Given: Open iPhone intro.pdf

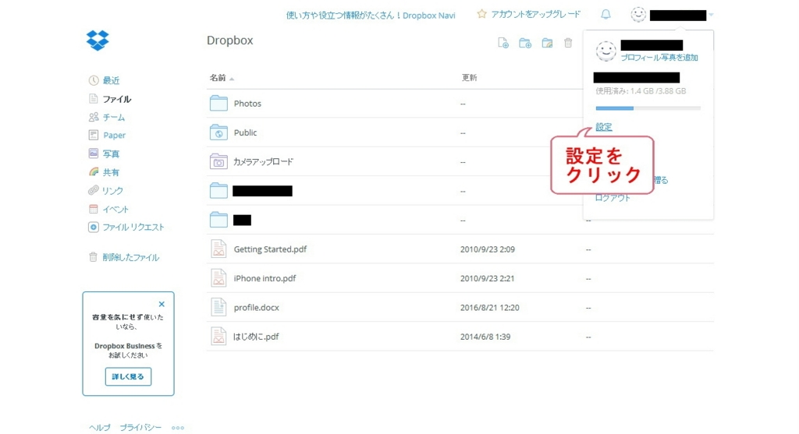Looking at the screenshot, I should (x=265, y=278).
